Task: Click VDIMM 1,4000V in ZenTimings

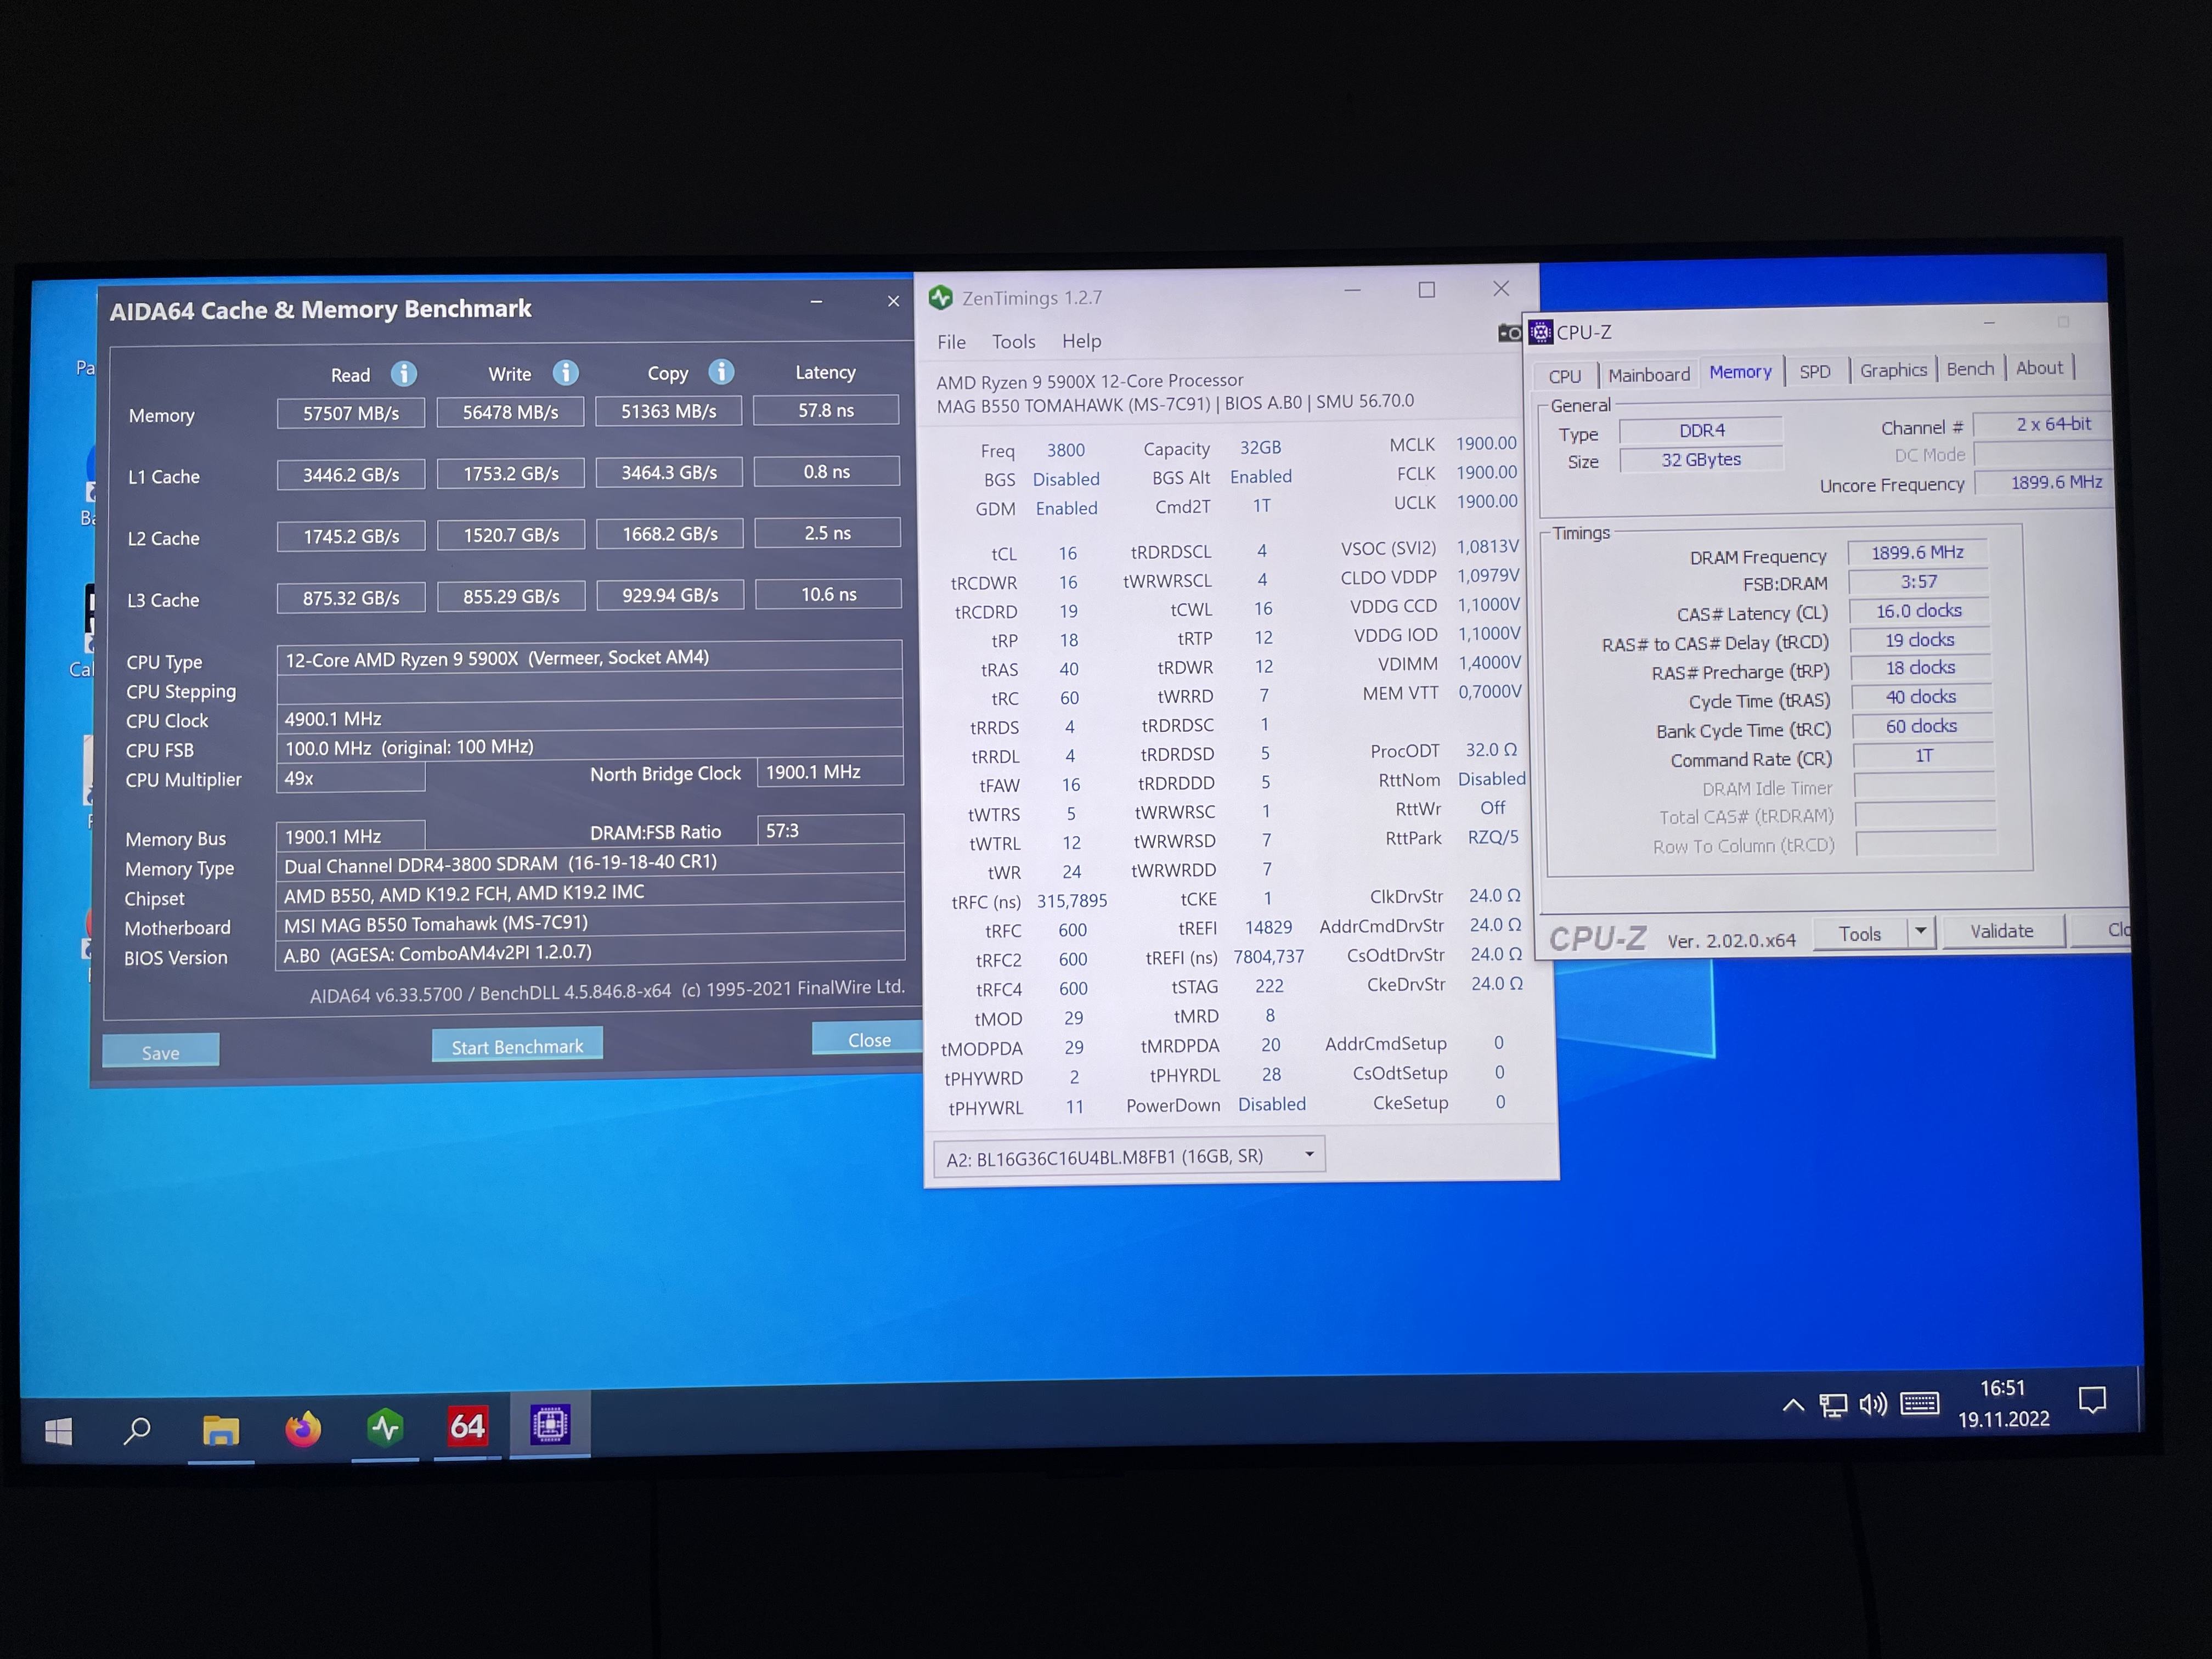Action: point(1489,663)
